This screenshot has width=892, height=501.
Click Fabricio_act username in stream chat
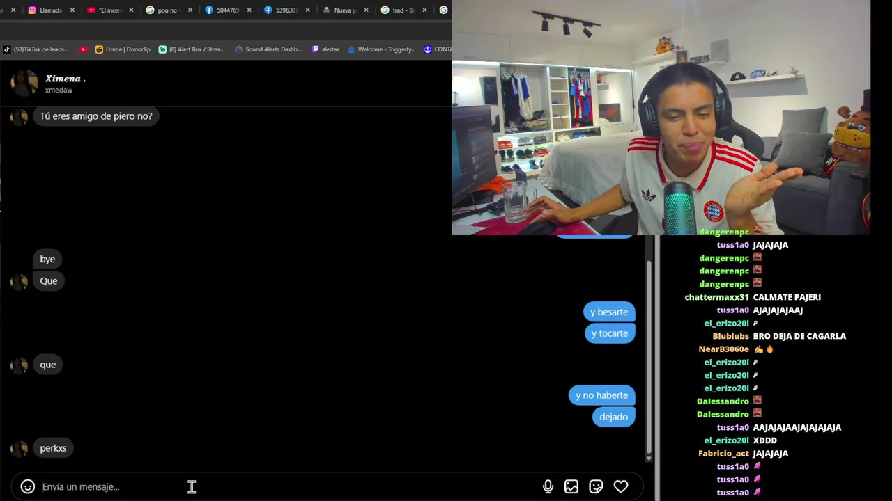723,454
